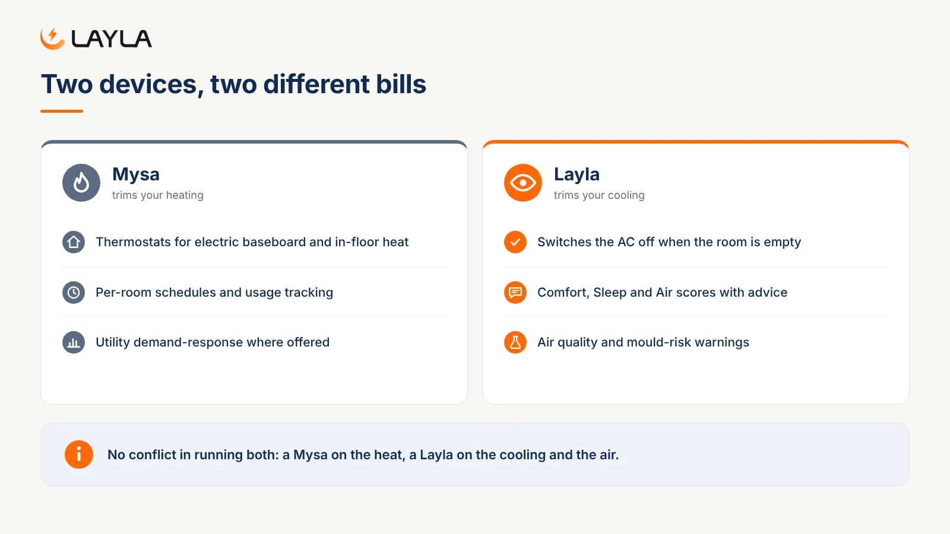This screenshot has height=534, width=950.
Task: Select 'Switches the AC off when the room is empty'
Action: [669, 242]
